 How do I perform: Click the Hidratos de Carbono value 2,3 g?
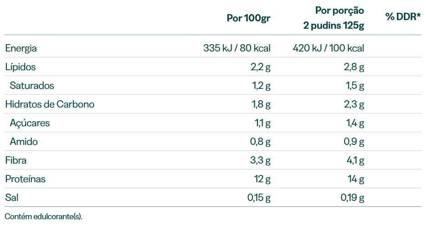click(354, 104)
